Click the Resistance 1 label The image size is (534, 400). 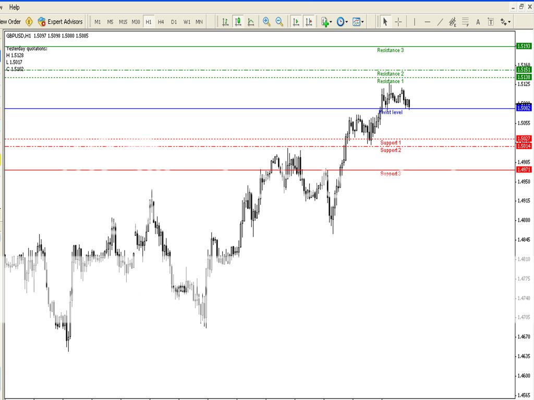[x=390, y=81]
